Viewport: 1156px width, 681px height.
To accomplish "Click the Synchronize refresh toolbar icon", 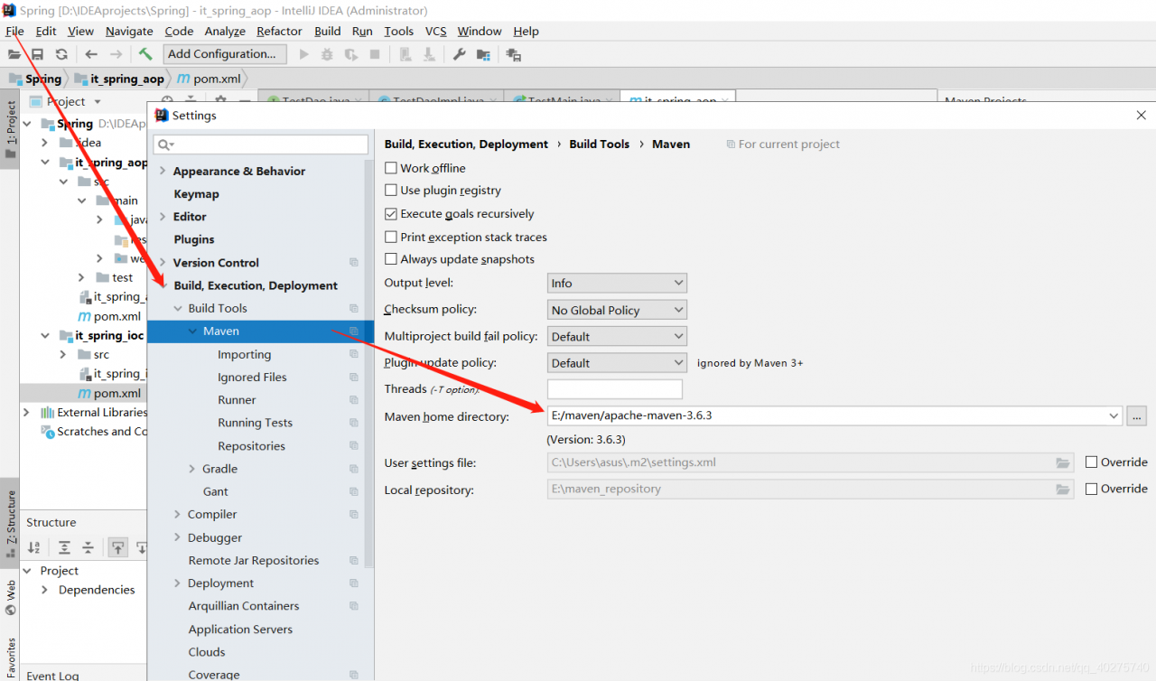I will click(61, 54).
